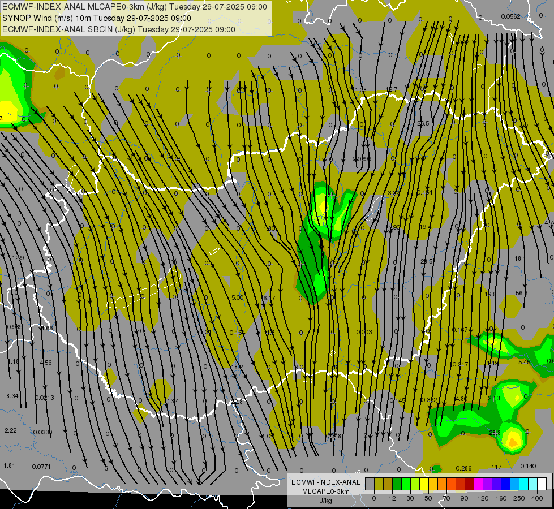Click the map value 6.17
Image resolution: width=554 pixels, height=509 pixels.
coord(269,299)
